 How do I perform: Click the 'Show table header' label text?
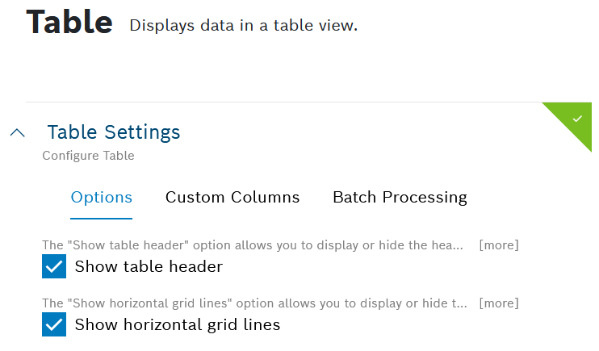click(149, 266)
